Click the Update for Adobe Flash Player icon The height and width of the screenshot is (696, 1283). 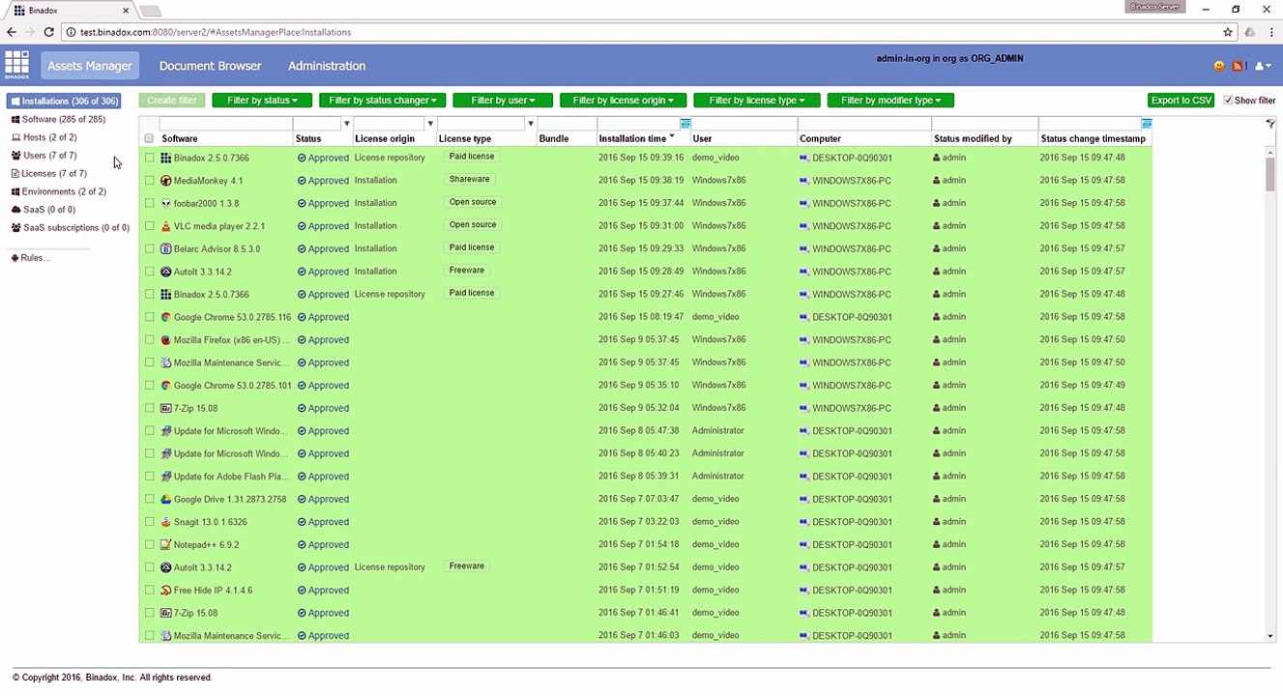coord(166,477)
